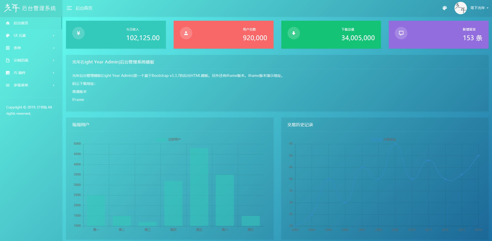Viewport: 492px width, 241px height.
Task: Click the 周五 bar in weekly chart
Action: (199, 187)
